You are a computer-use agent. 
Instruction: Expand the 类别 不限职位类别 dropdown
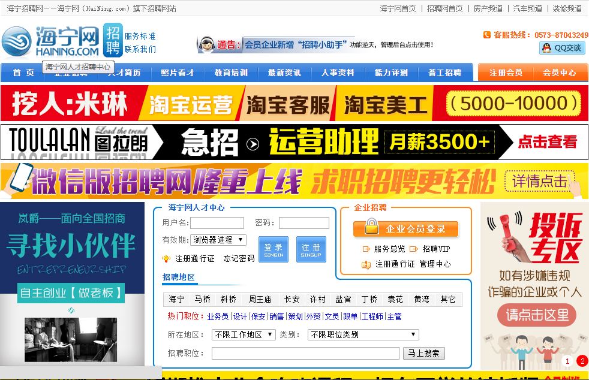tap(363, 334)
